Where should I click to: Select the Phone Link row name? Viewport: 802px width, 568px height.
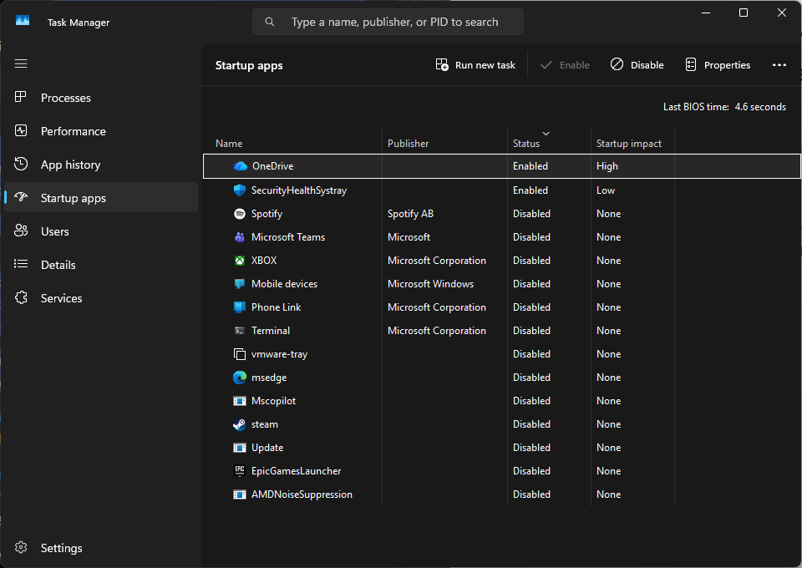coord(277,307)
